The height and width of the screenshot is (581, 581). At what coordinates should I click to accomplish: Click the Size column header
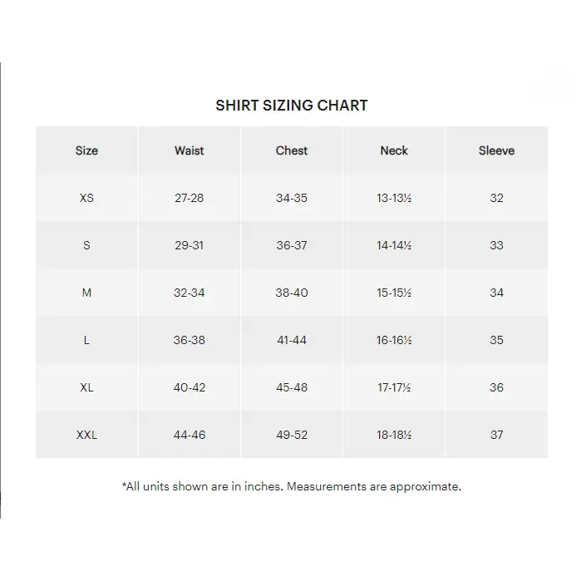[x=86, y=150]
